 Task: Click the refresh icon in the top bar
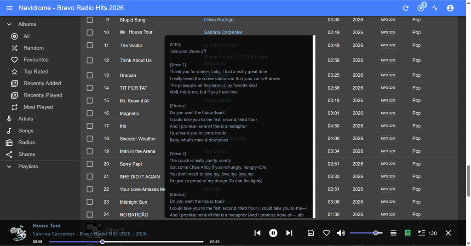pyautogui.click(x=406, y=8)
